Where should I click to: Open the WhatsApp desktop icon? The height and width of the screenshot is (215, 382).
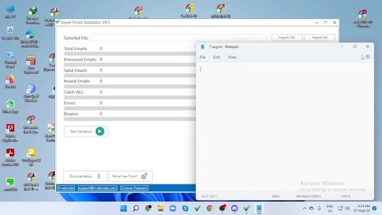(10, 107)
